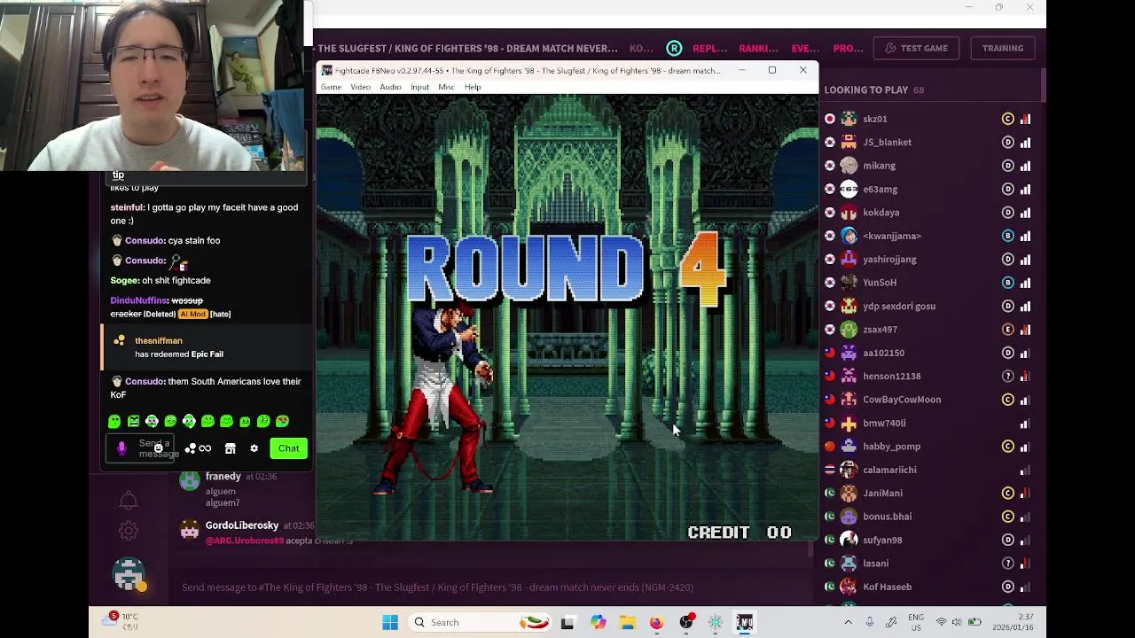Click the volume icon in system tray

click(x=957, y=622)
